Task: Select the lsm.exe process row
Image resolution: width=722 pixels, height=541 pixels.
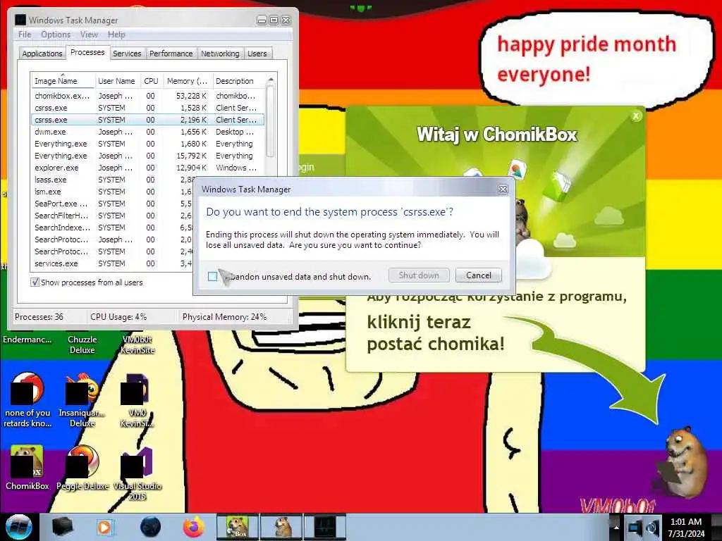Action: pyautogui.click(x=112, y=192)
